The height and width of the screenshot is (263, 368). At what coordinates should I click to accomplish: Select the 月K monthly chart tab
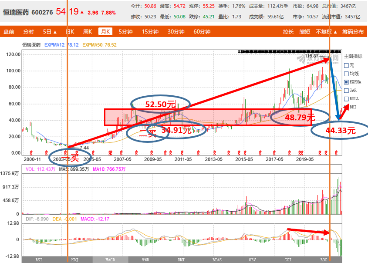point(105,31)
